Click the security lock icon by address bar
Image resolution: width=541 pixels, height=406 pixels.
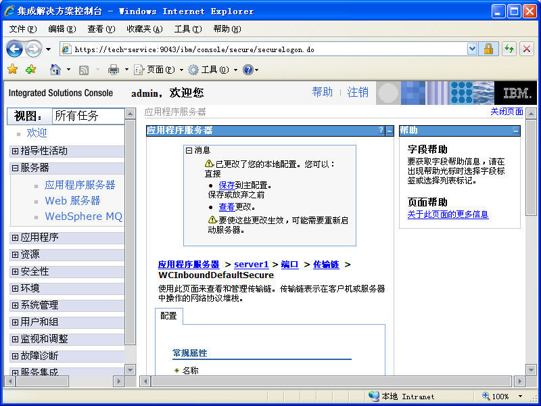(x=489, y=49)
